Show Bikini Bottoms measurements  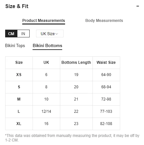(x=47, y=45)
